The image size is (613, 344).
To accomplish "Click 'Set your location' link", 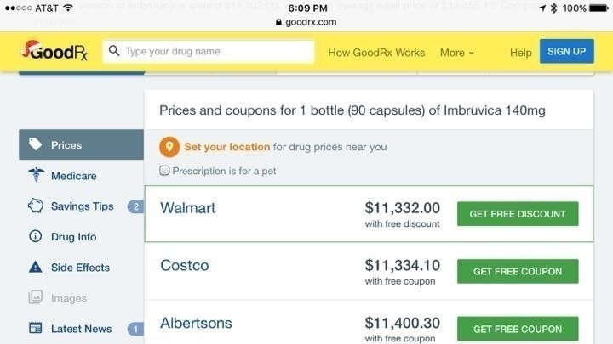I will [x=226, y=147].
